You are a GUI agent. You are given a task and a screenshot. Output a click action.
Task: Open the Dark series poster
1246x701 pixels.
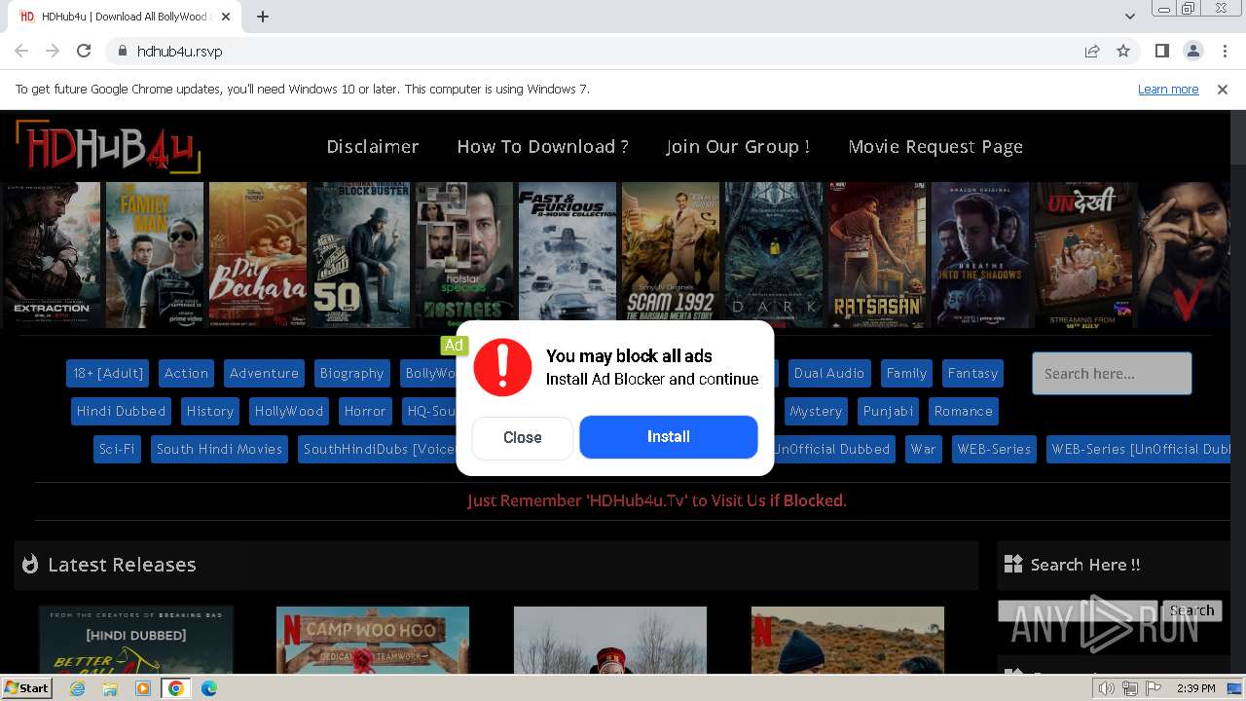(x=774, y=254)
